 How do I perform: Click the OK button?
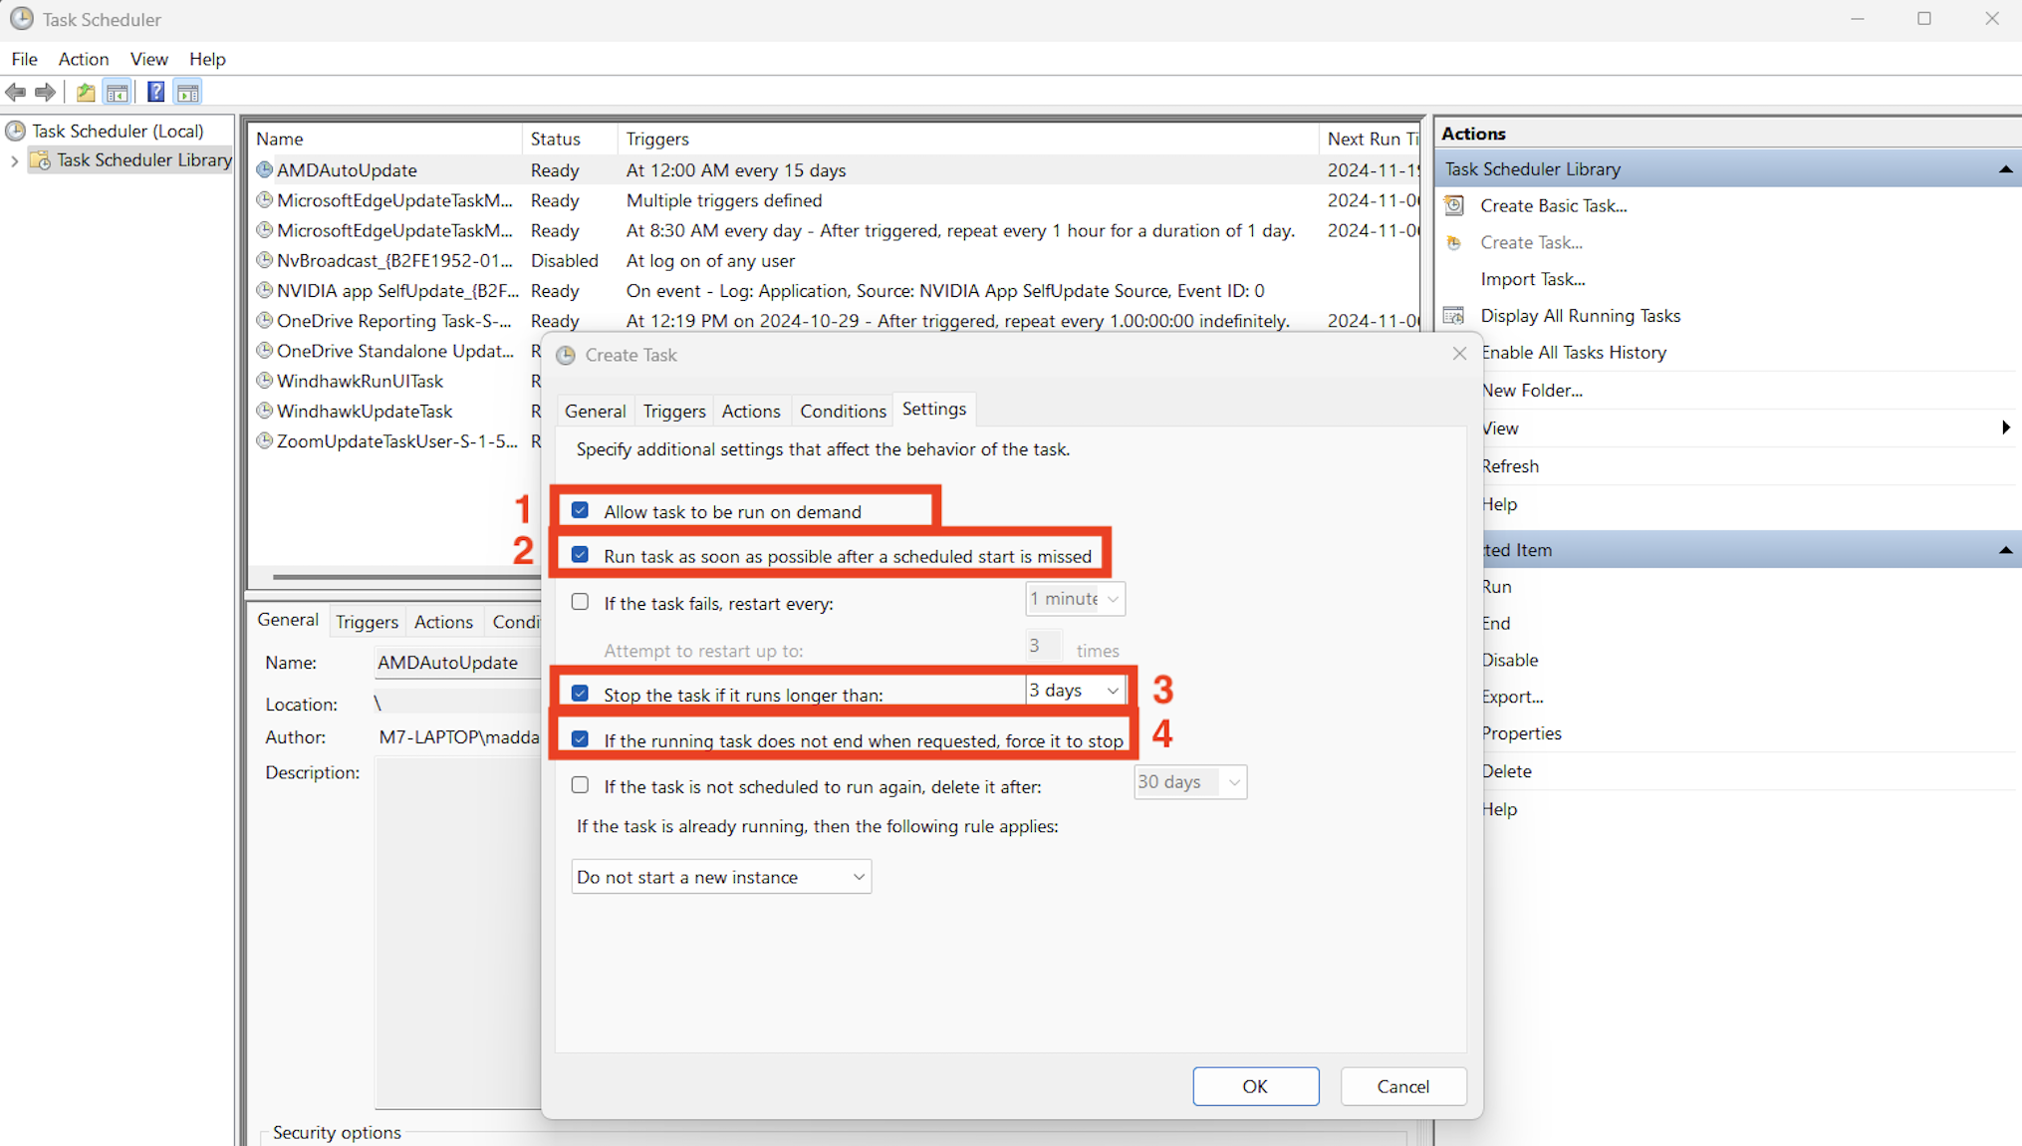coord(1255,1086)
